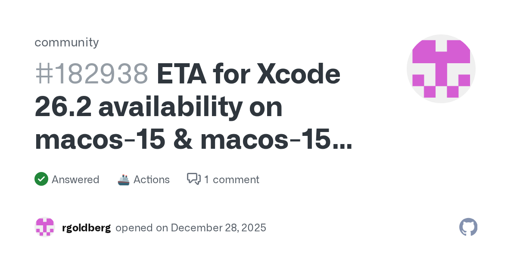
Task: Open the community repository label
Action: (x=66, y=42)
